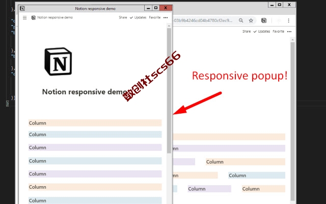Minimize the background browser window
This screenshot has height=204, width=326.
(x=272, y=5)
